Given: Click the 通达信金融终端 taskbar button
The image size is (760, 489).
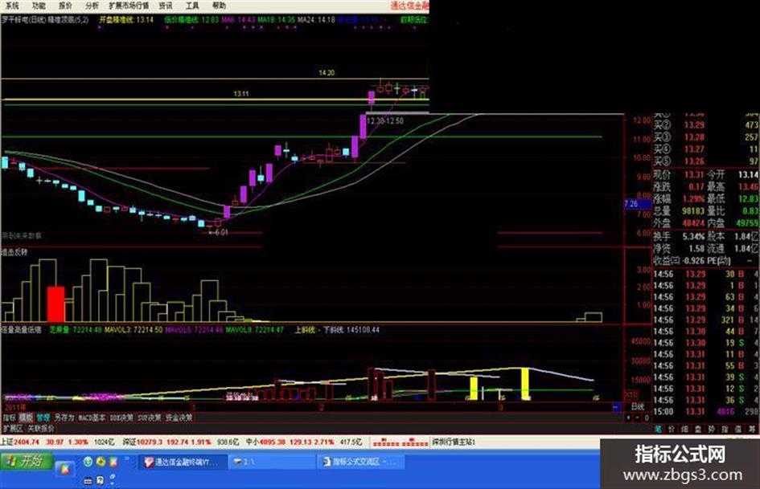Looking at the screenshot, I should 183,463.
